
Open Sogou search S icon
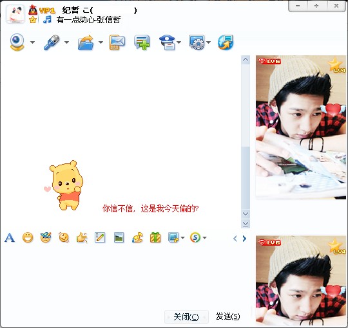pos(195,238)
